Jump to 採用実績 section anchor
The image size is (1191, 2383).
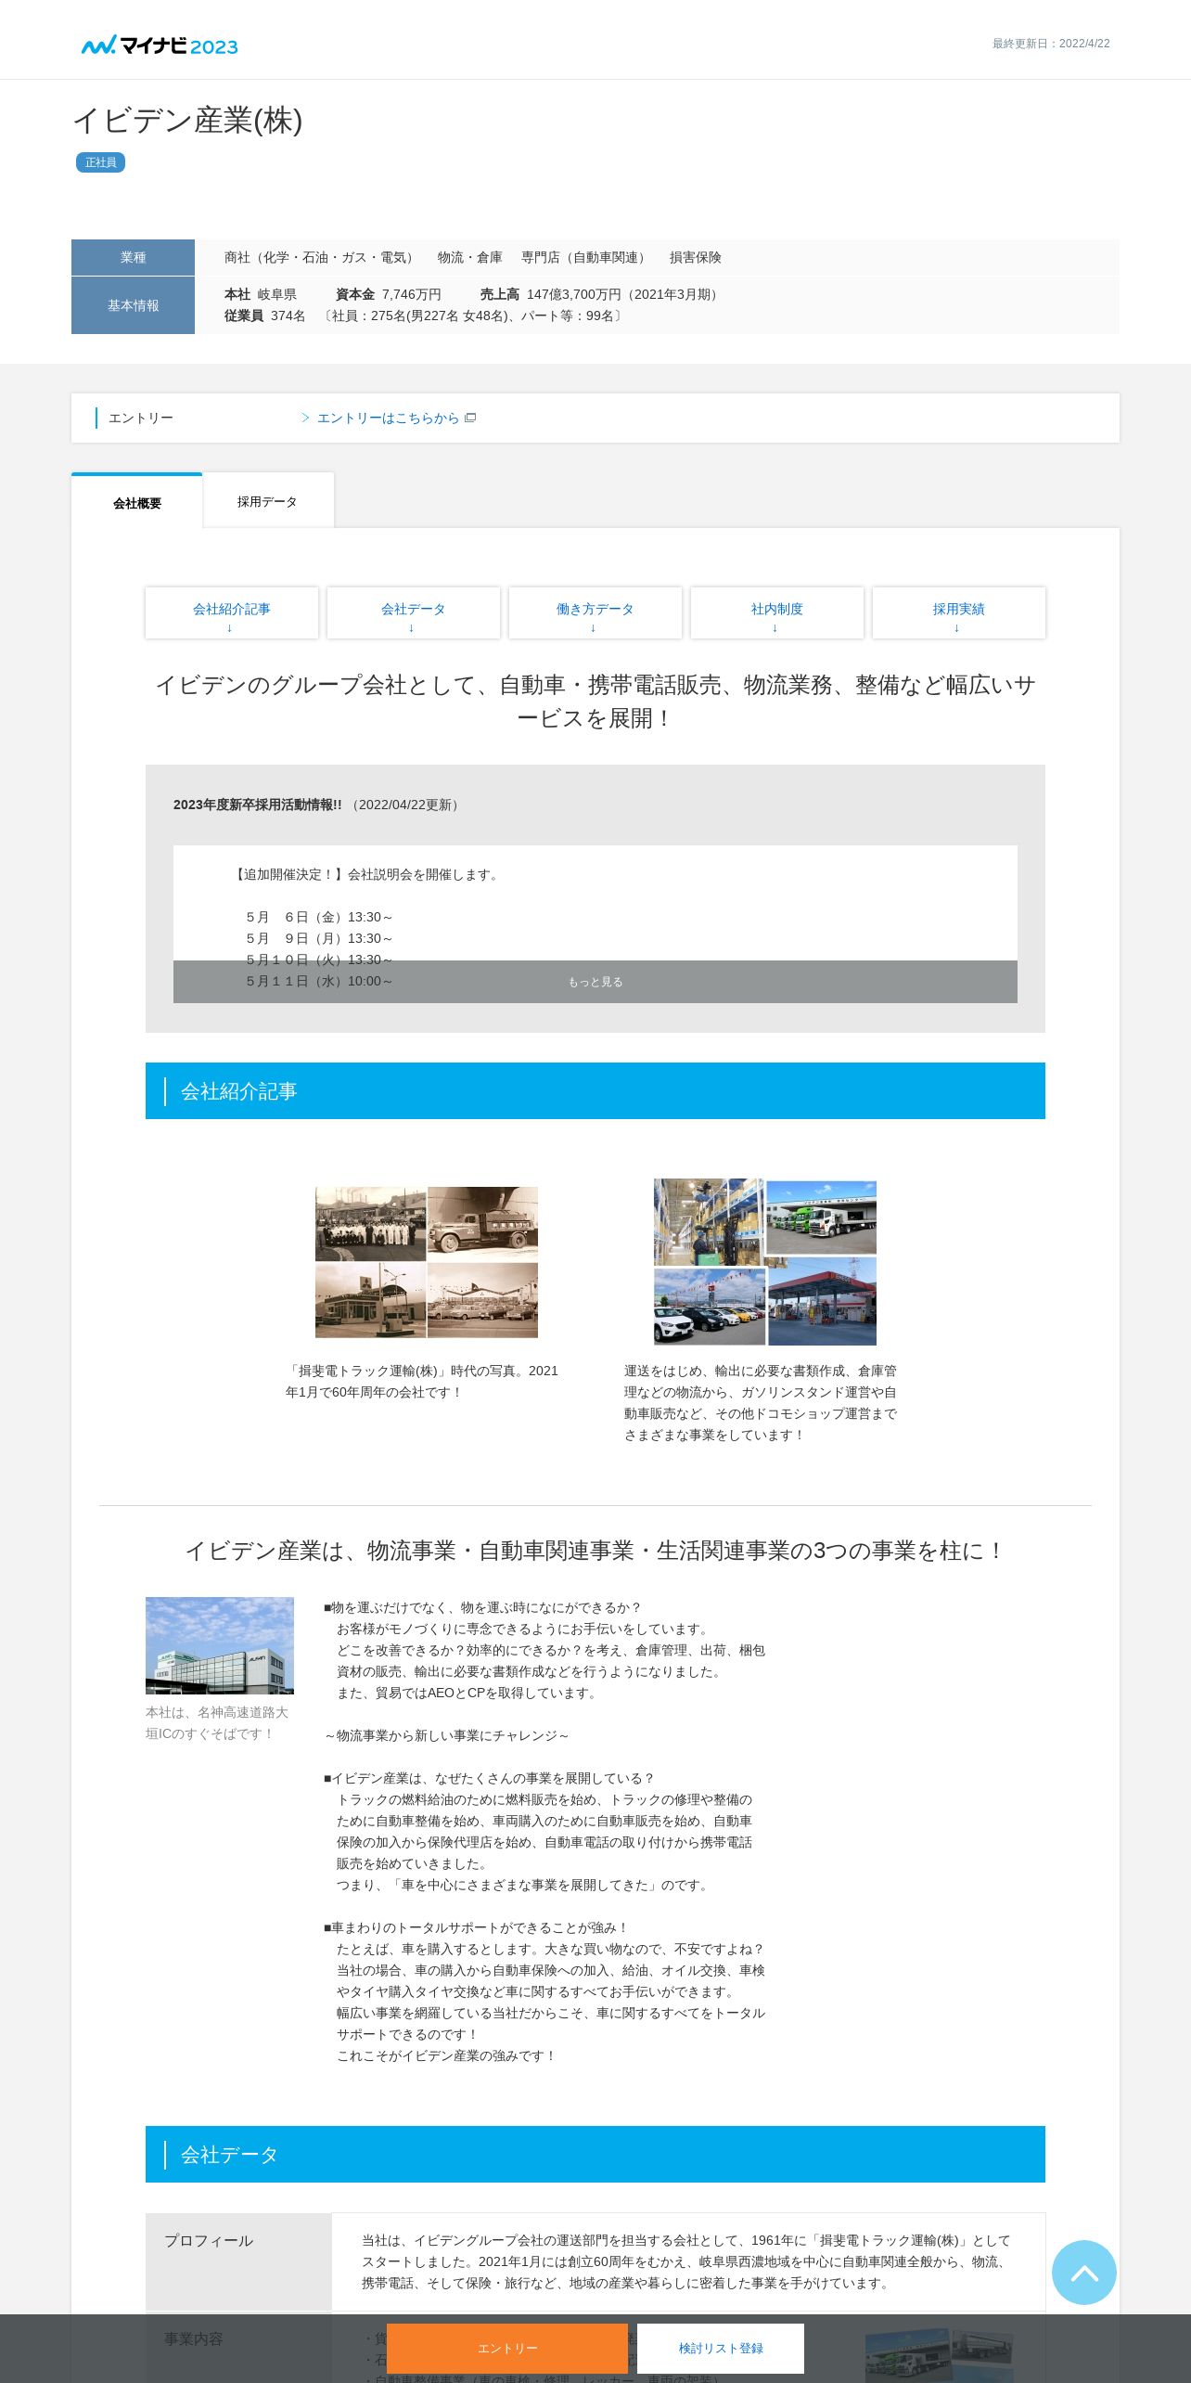(x=959, y=612)
